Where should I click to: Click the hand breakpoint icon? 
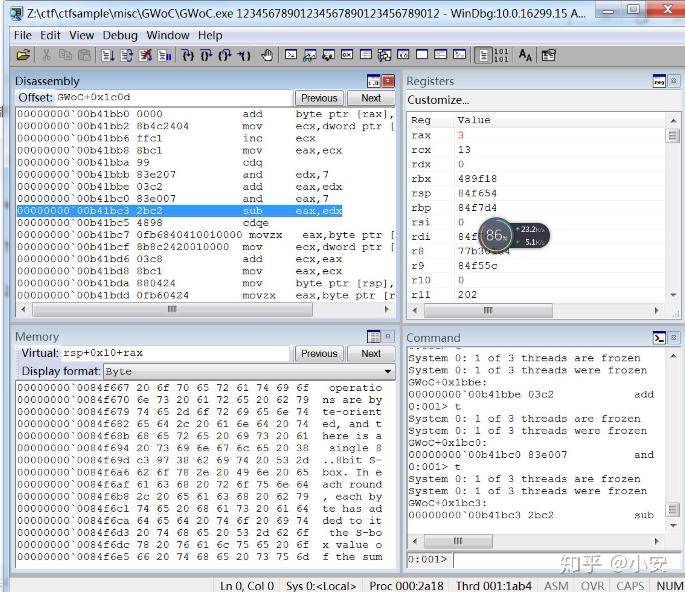coord(267,55)
